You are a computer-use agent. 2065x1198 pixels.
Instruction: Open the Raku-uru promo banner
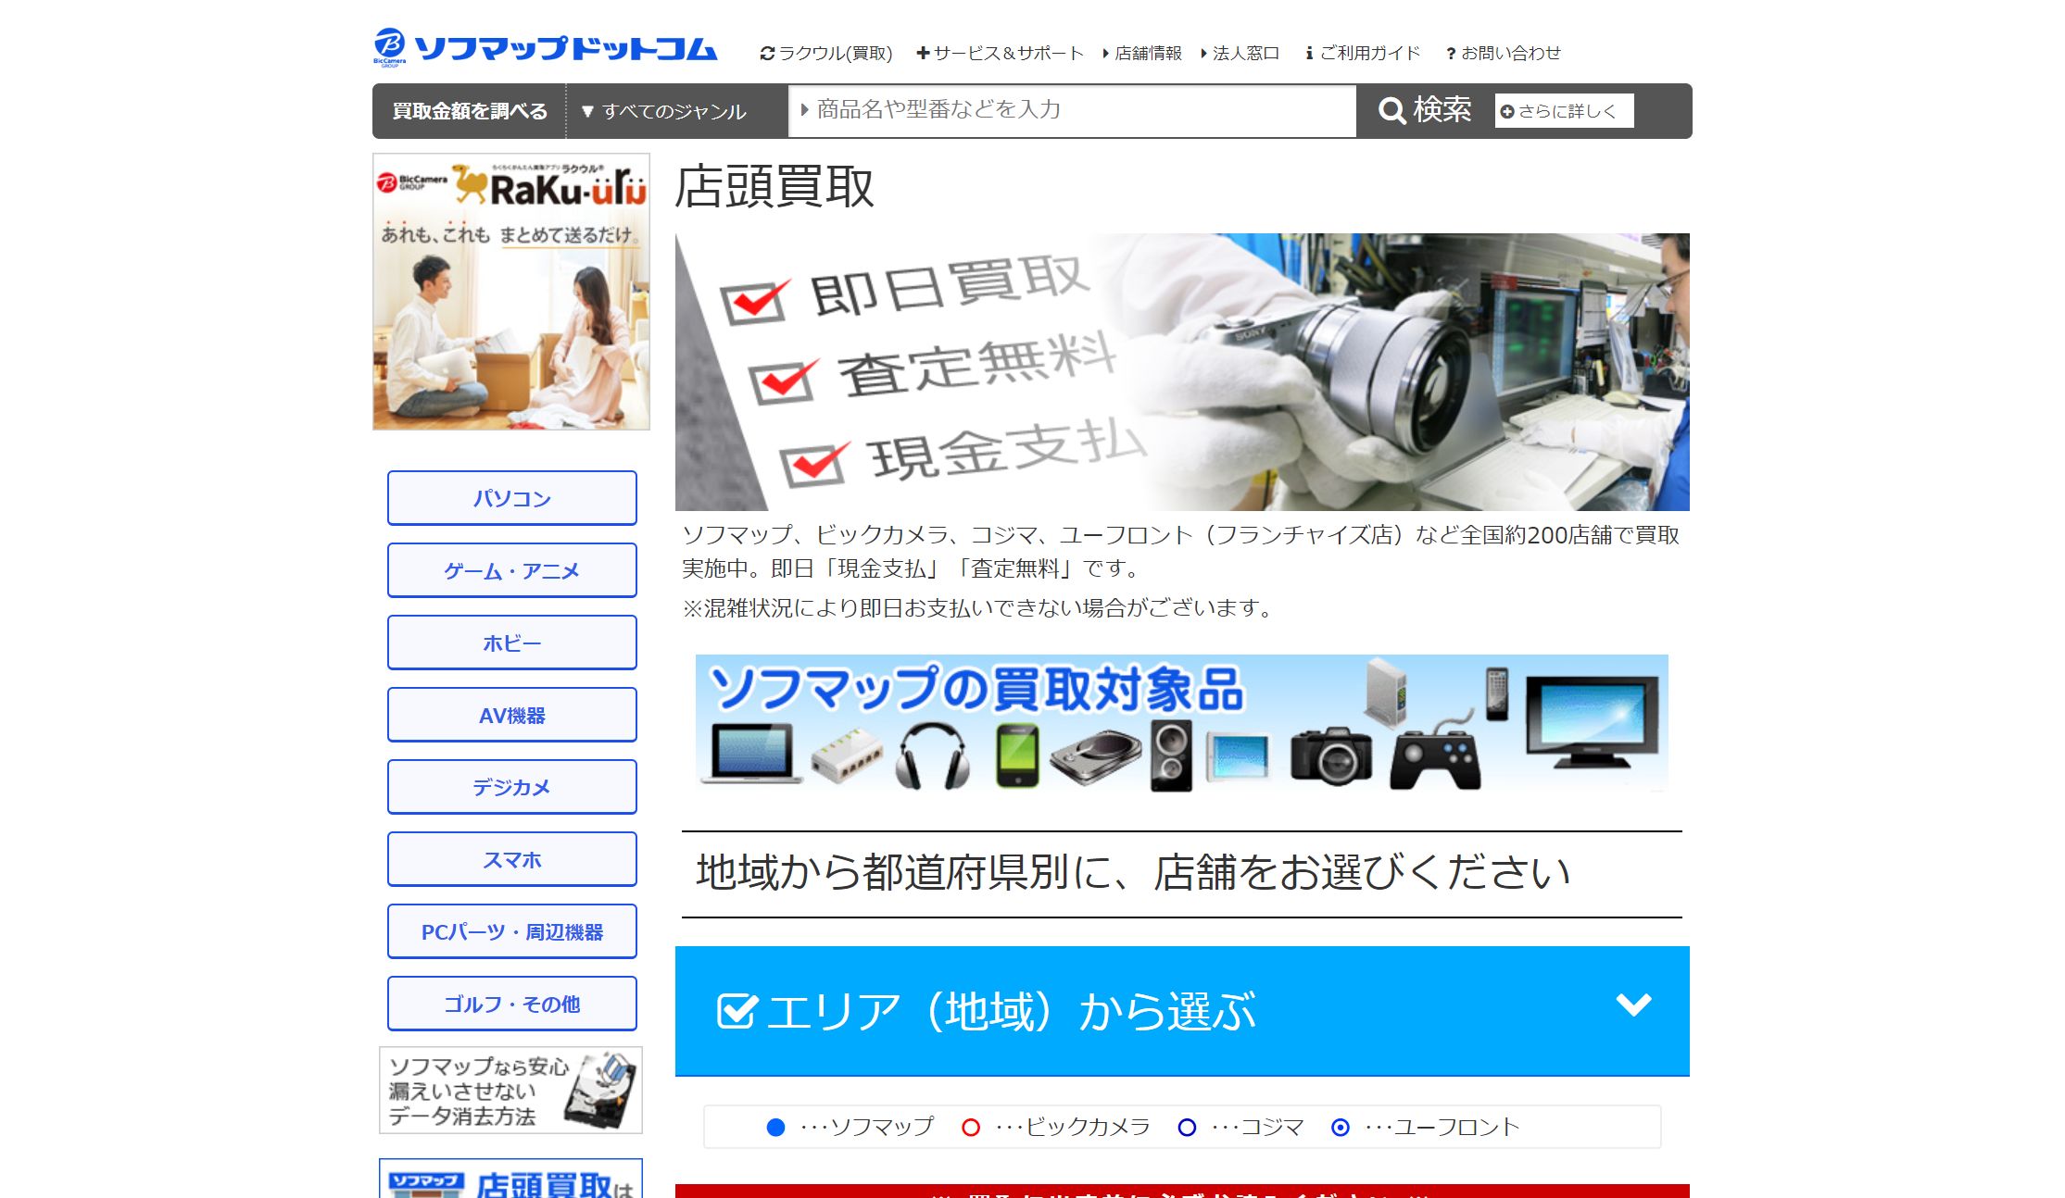(x=511, y=292)
